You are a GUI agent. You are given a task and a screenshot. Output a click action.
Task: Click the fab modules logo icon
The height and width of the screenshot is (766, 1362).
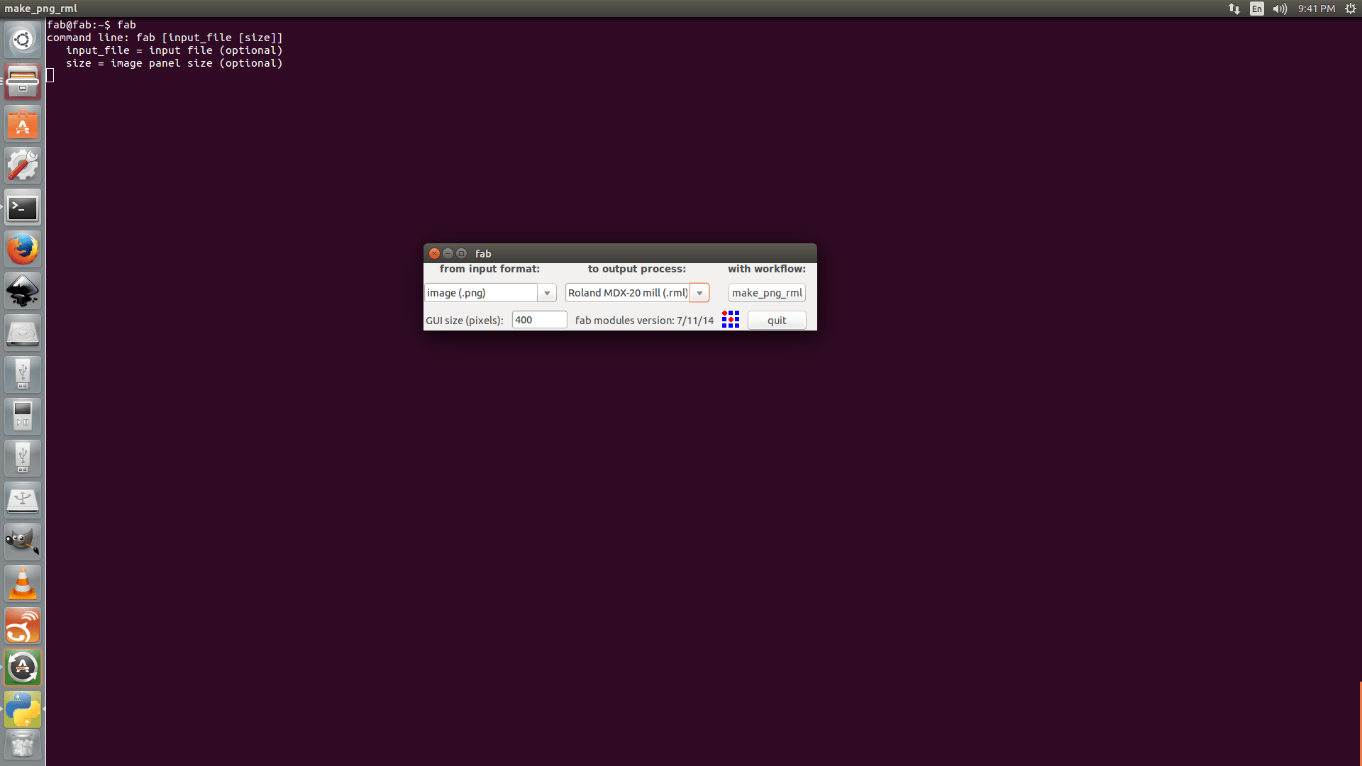(730, 319)
